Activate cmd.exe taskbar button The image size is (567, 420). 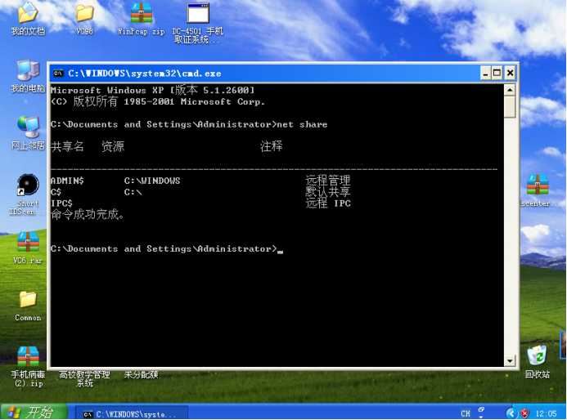[132, 413]
